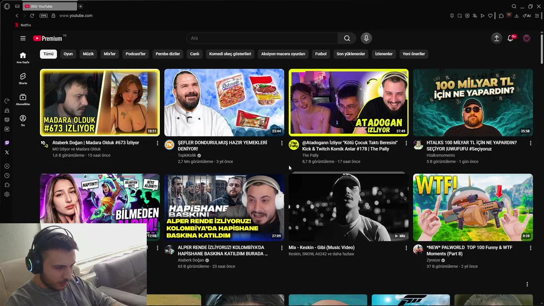
Task: Select the Futbol filter chip
Action: (321, 54)
